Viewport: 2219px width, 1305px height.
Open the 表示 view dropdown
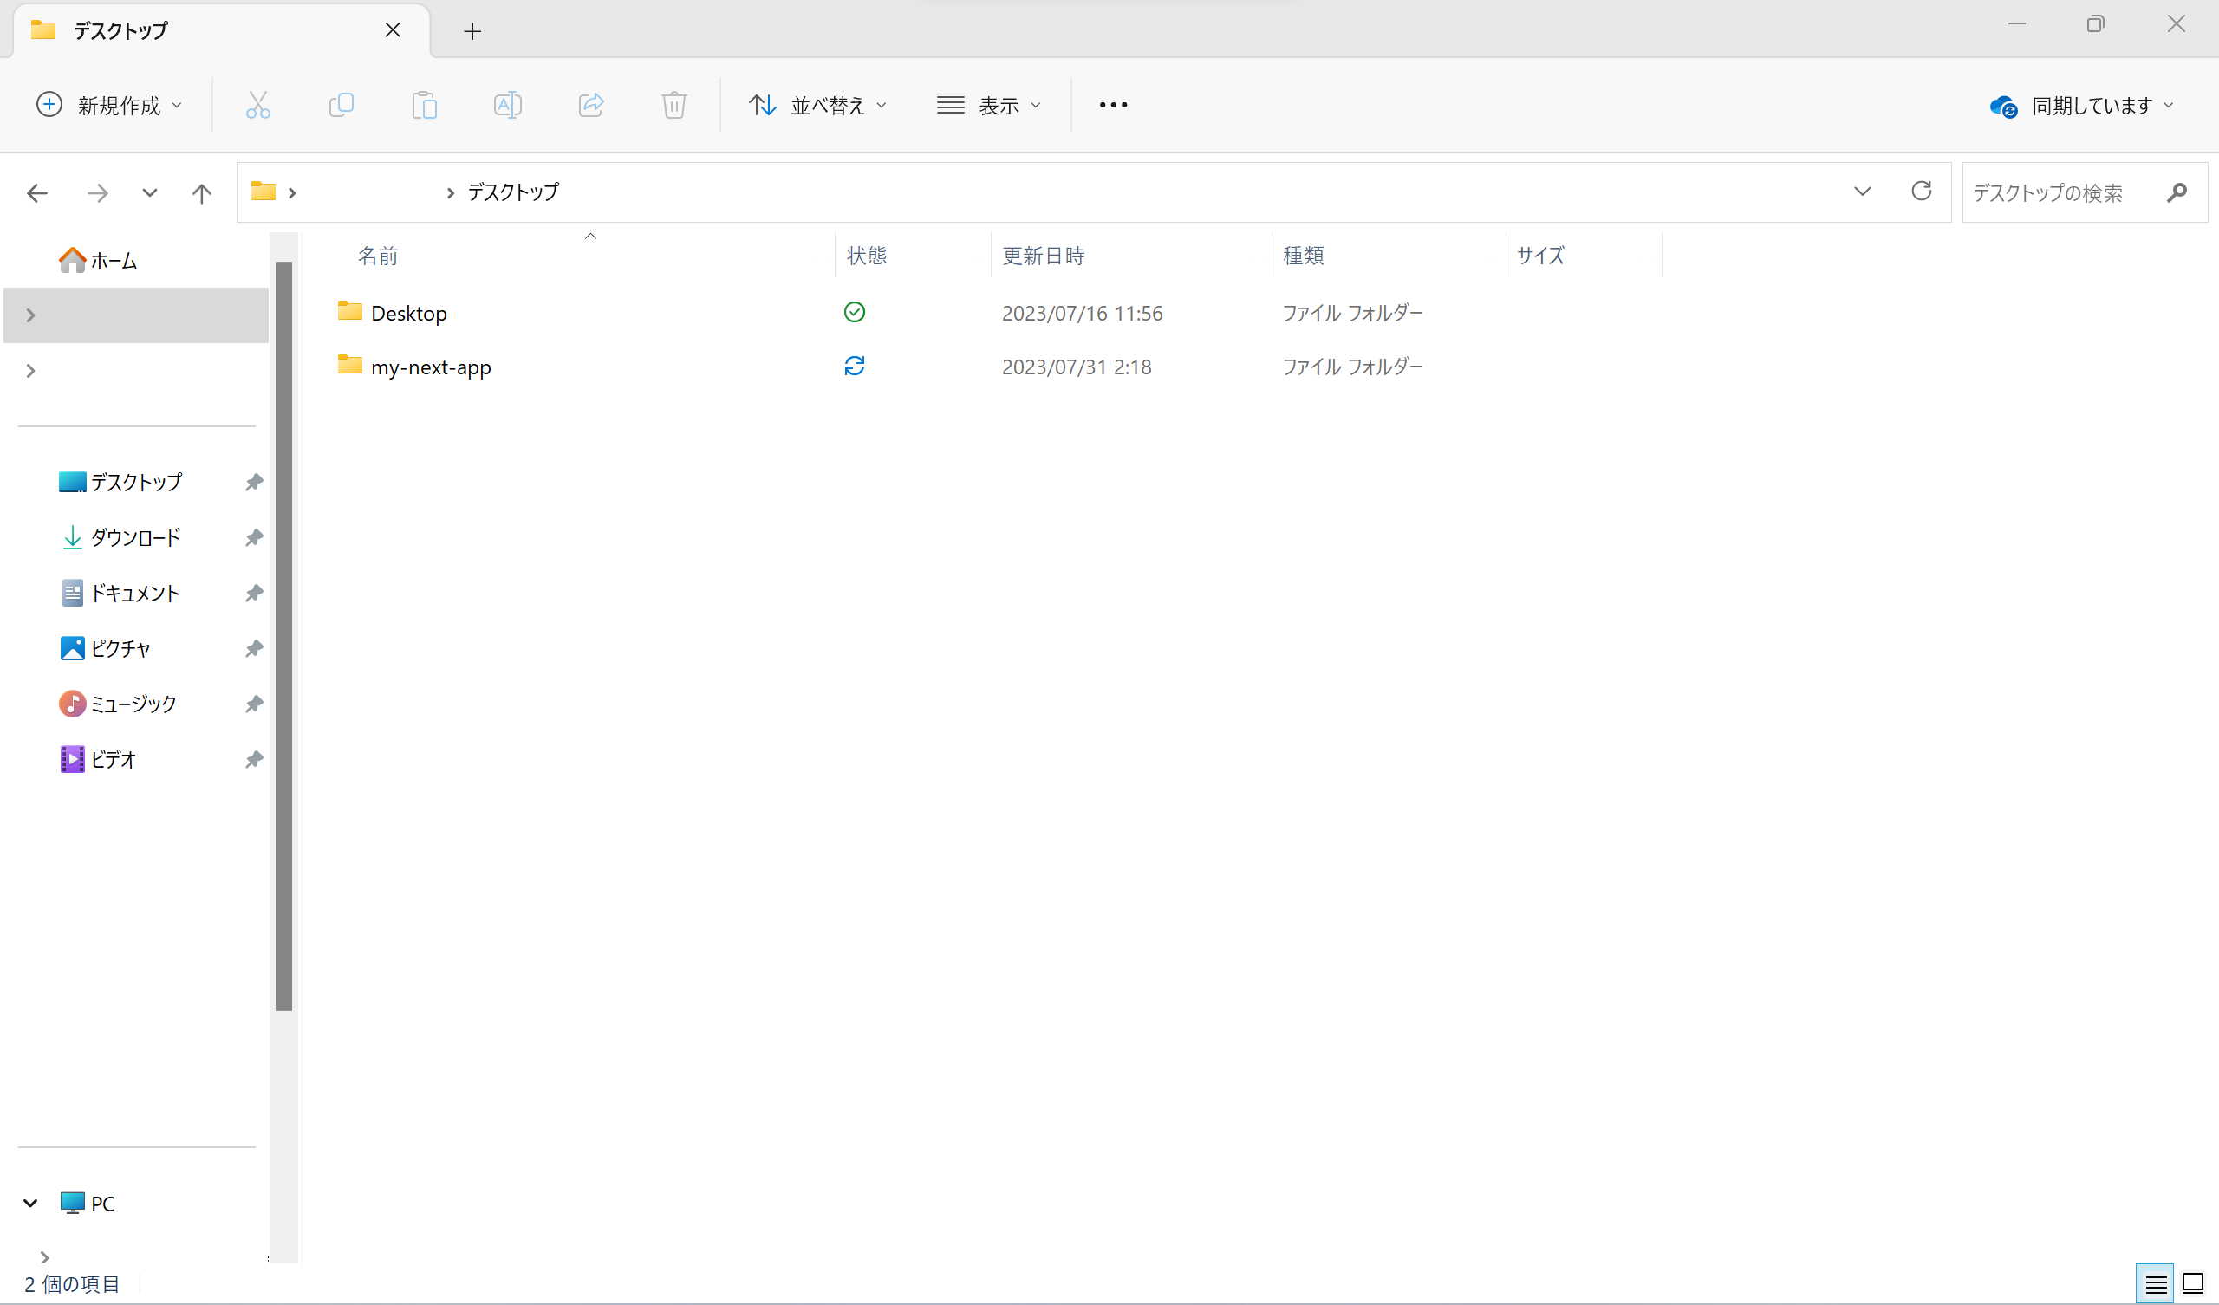tap(989, 105)
